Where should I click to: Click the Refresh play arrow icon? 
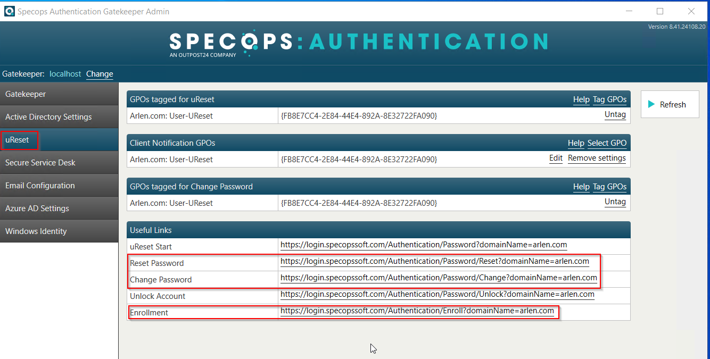651,105
